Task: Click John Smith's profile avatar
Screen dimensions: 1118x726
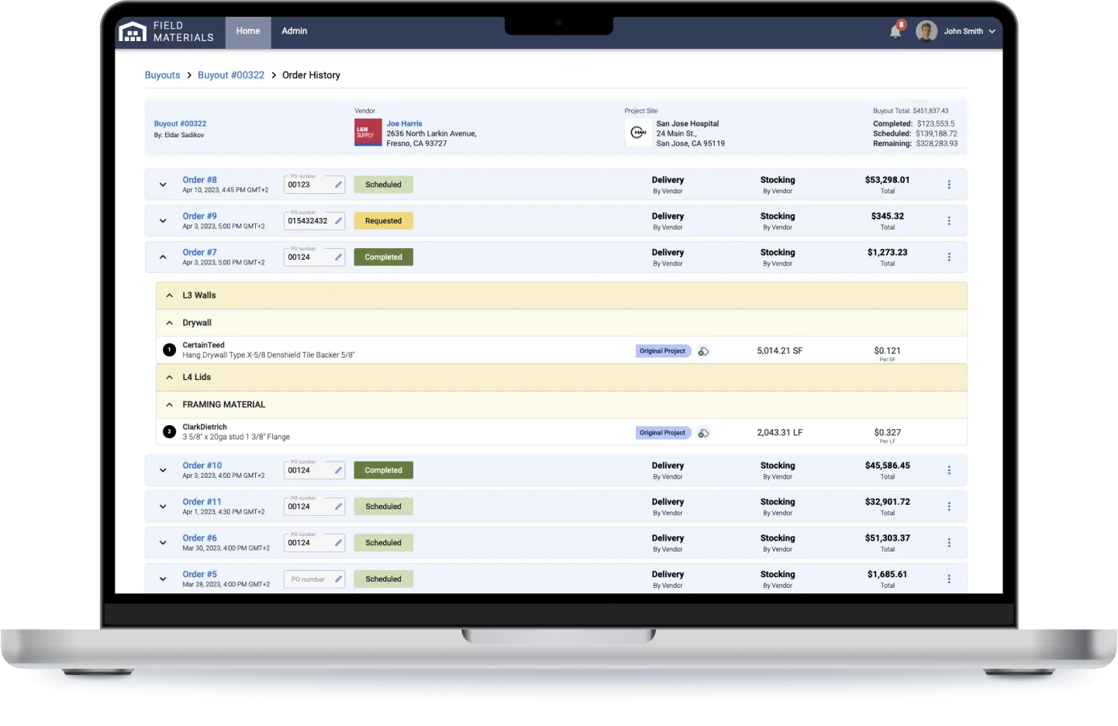Action: pos(926,31)
